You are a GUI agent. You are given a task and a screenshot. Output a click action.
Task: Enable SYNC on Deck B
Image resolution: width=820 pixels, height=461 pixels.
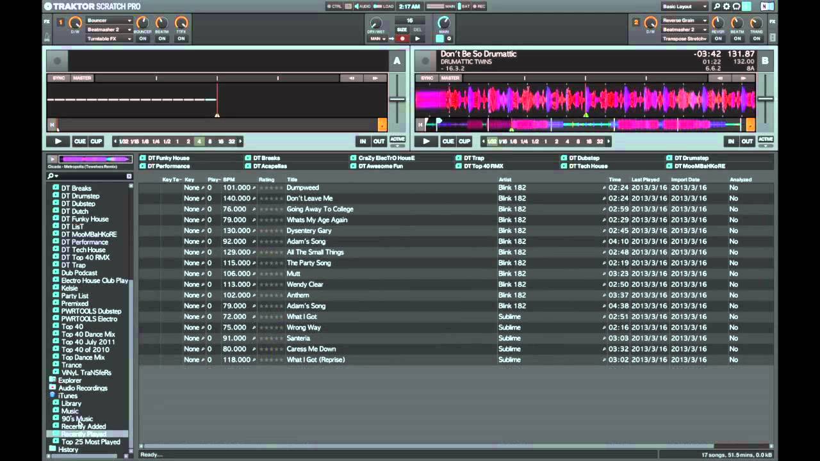pyautogui.click(x=427, y=78)
